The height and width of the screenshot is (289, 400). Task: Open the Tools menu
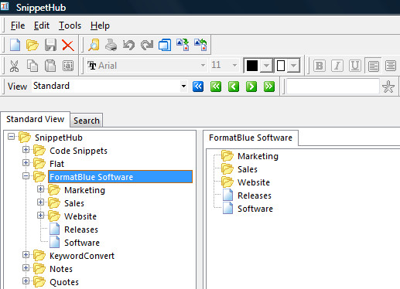point(70,25)
